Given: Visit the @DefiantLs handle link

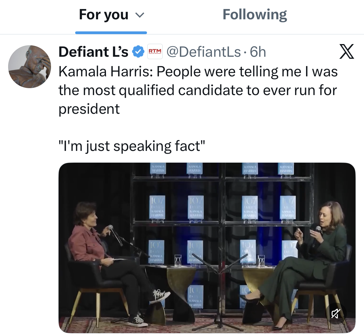Looking at the screenshot, I should [203, 52].
